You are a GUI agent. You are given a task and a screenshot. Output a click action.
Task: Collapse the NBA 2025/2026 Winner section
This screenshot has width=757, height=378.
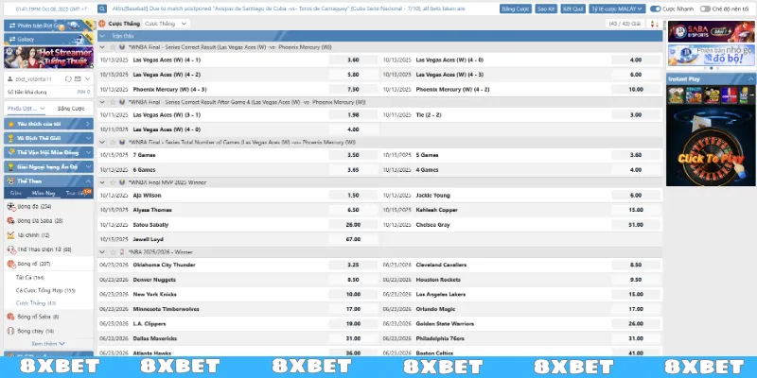point(103,252)
